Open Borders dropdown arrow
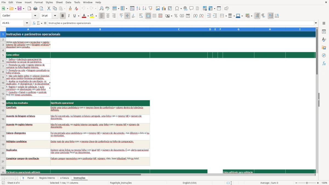Viewport: 329px width, 185px height. (226, 16)
